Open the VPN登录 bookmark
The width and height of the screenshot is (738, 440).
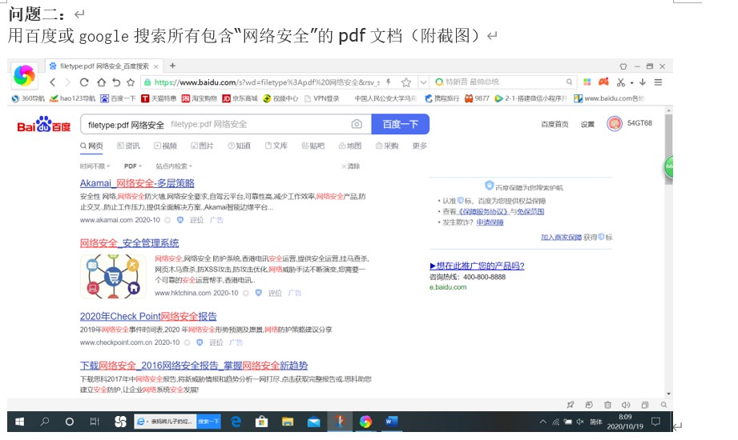322,98
